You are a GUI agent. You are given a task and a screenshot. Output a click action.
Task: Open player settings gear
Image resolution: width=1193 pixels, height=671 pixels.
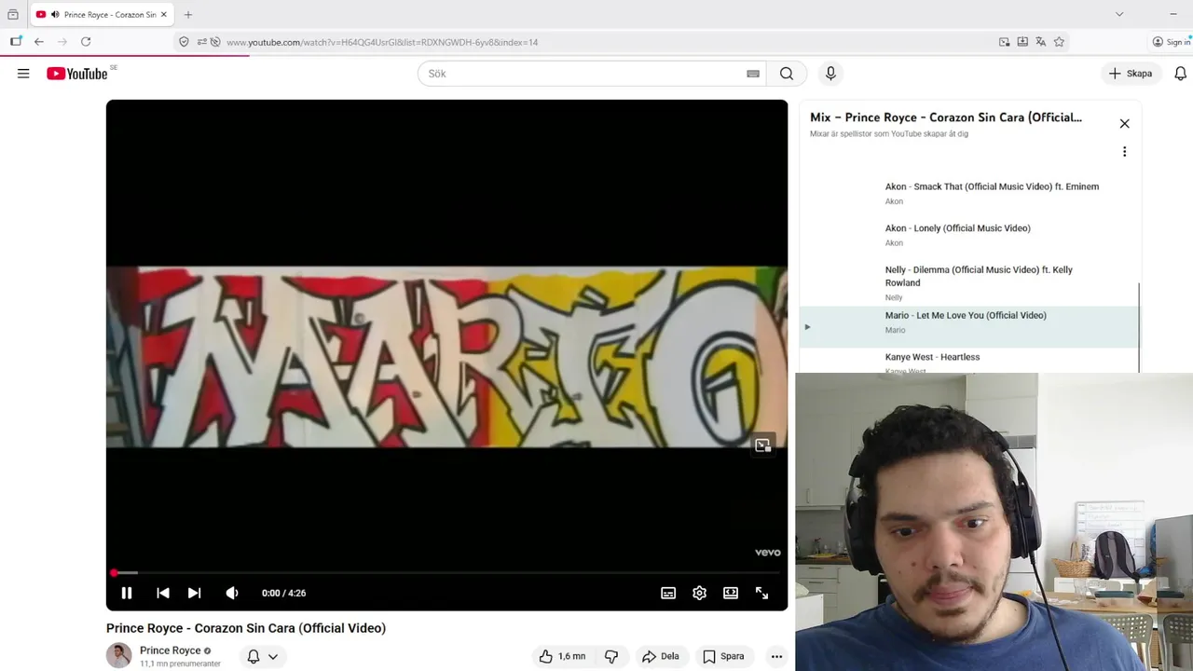click(x=700, y=593)
